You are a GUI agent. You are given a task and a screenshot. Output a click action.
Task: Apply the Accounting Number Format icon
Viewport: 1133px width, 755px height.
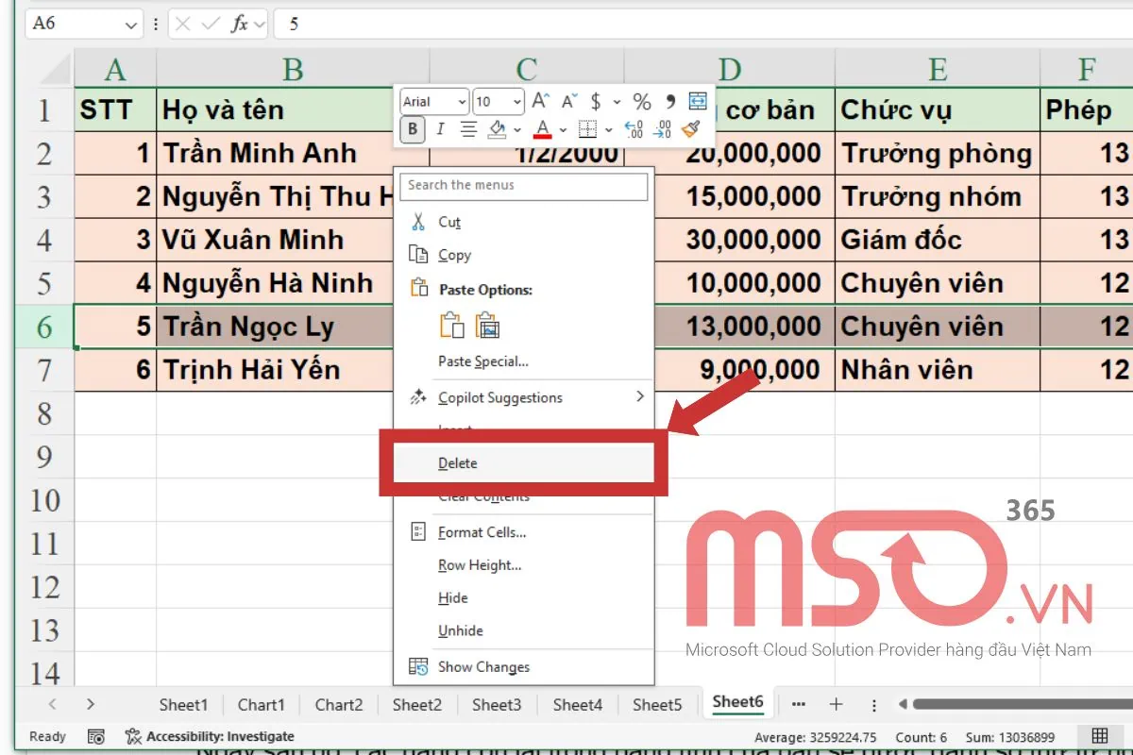595,99
